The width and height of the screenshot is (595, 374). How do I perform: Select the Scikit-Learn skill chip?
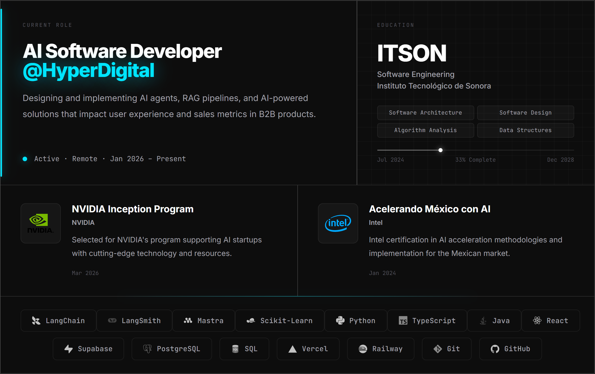click(280, 321)
